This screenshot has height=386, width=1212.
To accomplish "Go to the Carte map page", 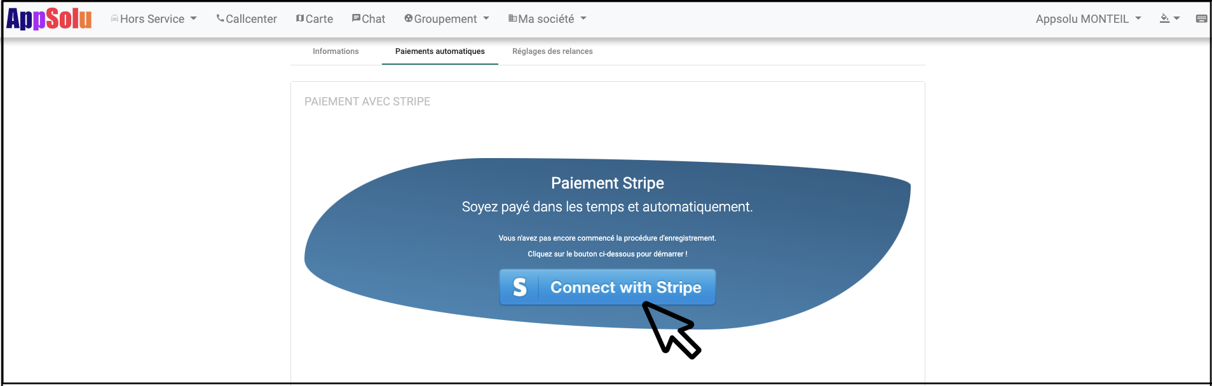I will [315, 19].
